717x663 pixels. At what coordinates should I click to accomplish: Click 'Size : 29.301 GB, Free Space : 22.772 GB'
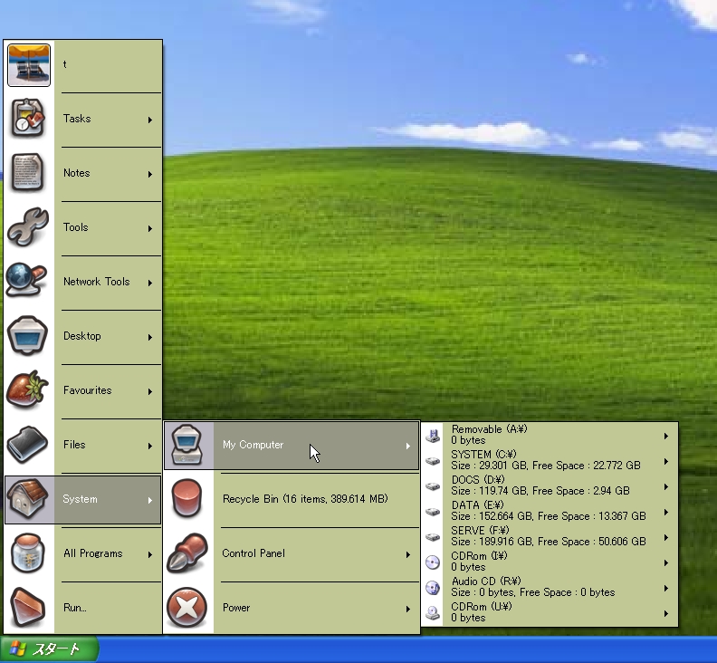pyautogui.click(x=546, y=466)
